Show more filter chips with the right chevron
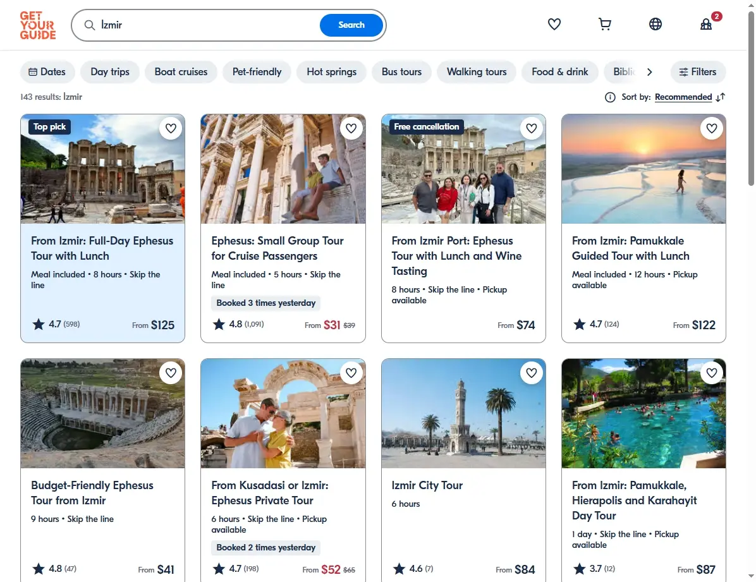 pyautogui.click(x=649, y=72)
